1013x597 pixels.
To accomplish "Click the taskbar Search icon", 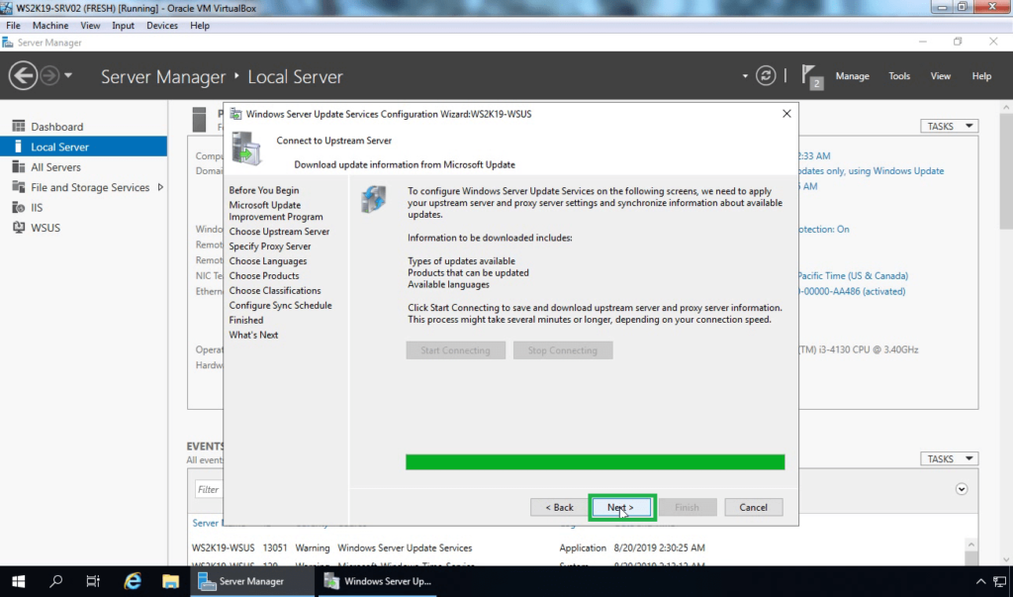I will tap(55, 581).
